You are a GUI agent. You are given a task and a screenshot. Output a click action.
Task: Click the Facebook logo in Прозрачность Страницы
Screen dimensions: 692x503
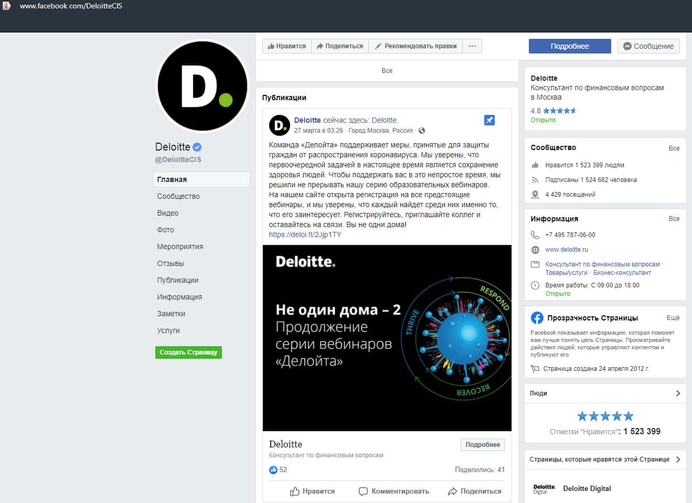537,318
